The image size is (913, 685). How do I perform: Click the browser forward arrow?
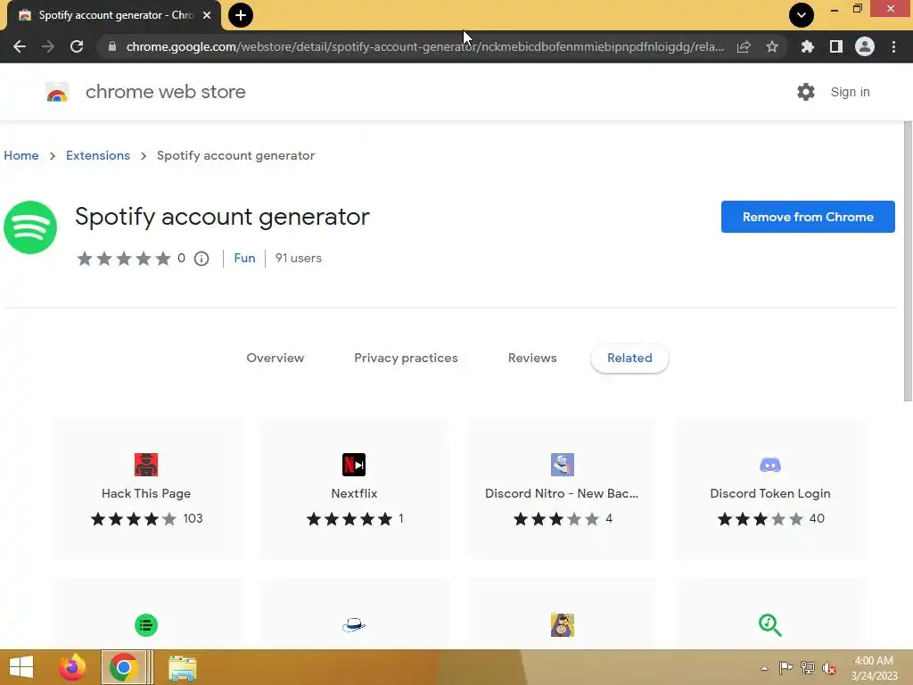[48, 46]
